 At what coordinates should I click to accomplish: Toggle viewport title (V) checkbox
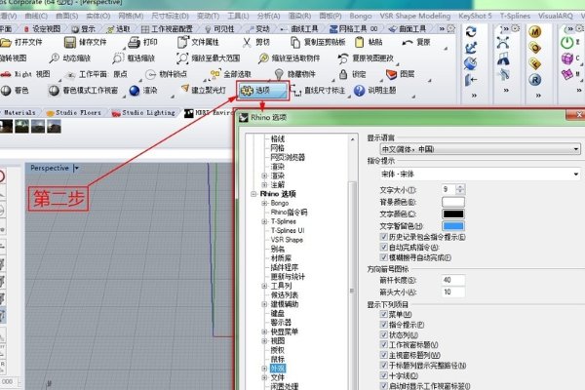[x=383, y=344]
